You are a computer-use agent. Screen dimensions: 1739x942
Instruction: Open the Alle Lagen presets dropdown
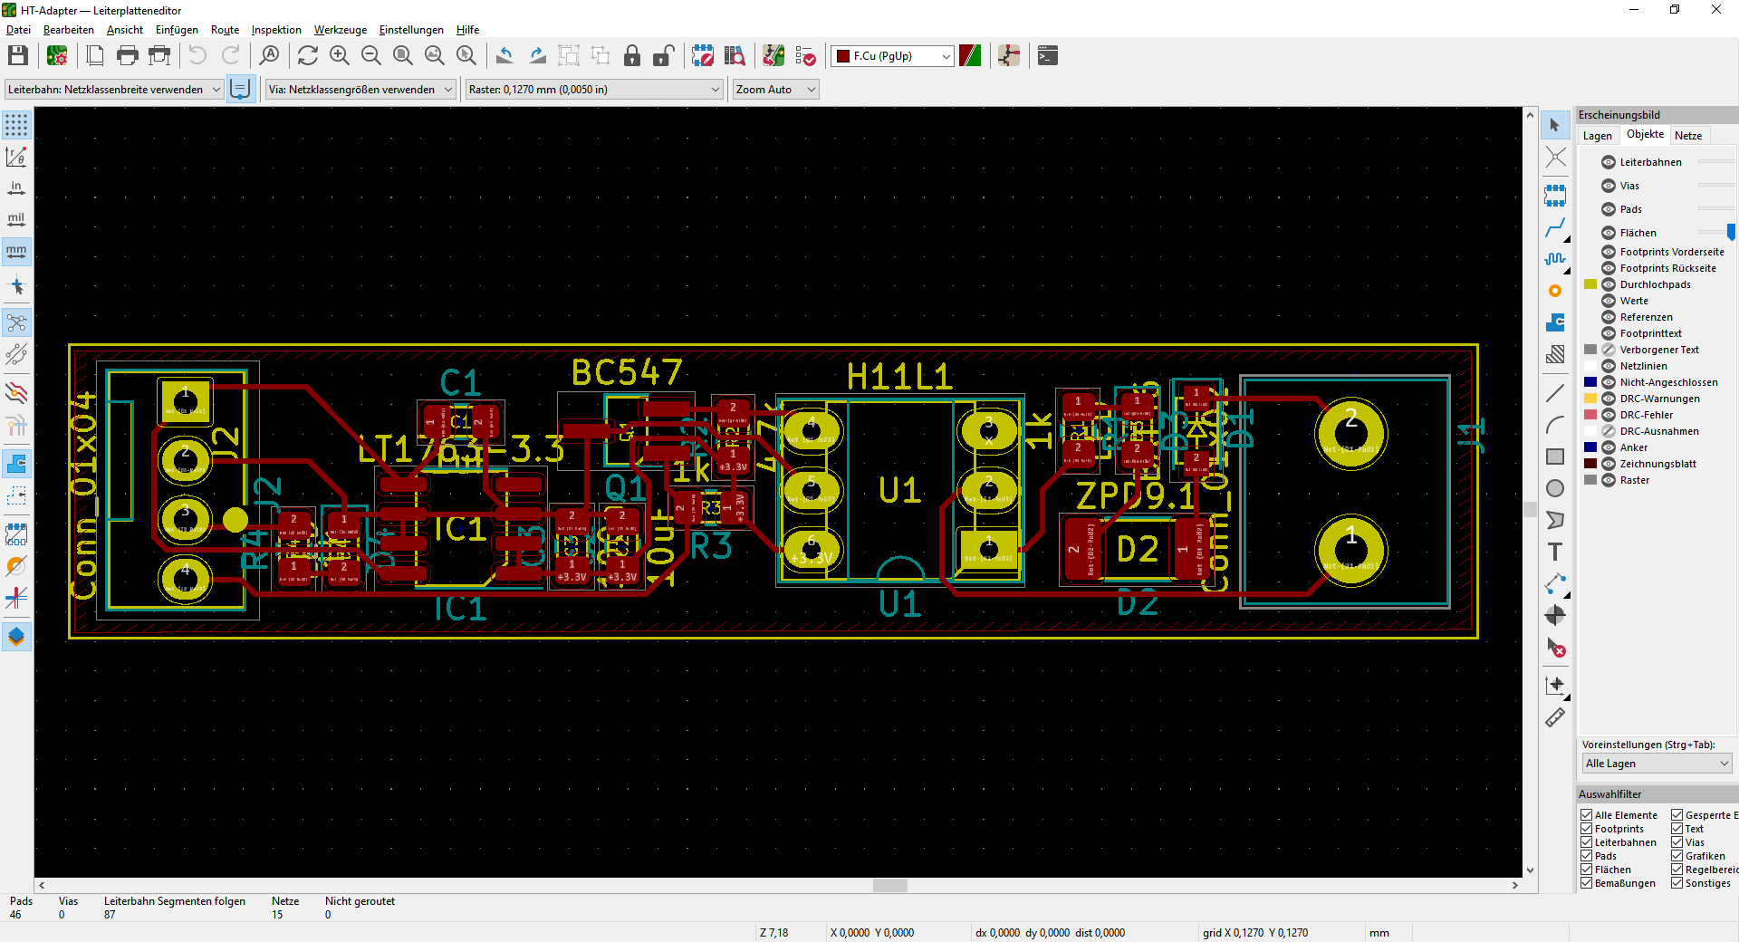point(1657,764)
